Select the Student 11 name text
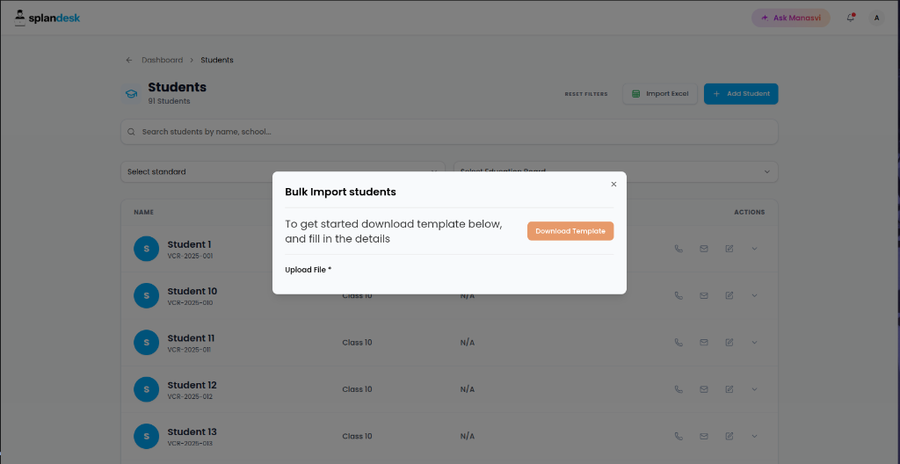This screenshot has width=900, height=464. 191,338
